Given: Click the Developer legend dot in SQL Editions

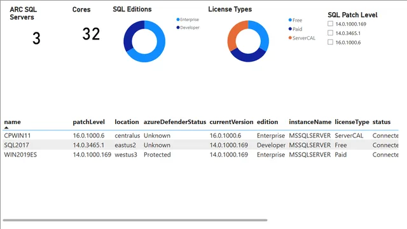Looking at the screenshot, I should coord(178,27).
